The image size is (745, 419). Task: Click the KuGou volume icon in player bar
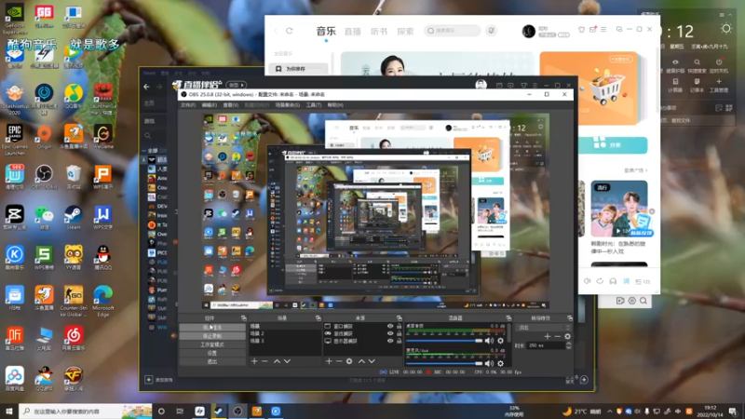pyautogui.click(x=588, y=281)
